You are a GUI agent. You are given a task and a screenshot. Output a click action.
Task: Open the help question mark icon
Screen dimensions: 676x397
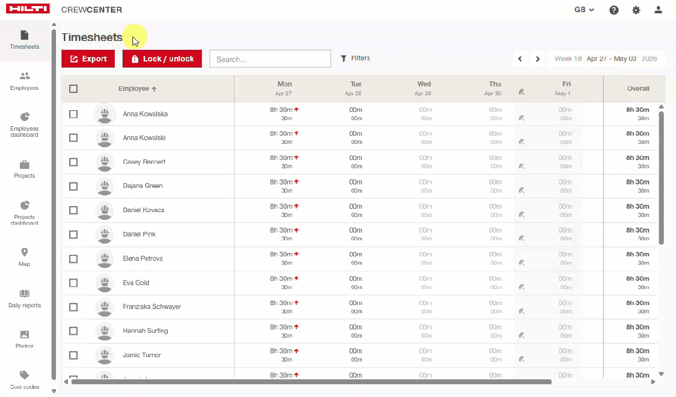click(x=614, y=10)
